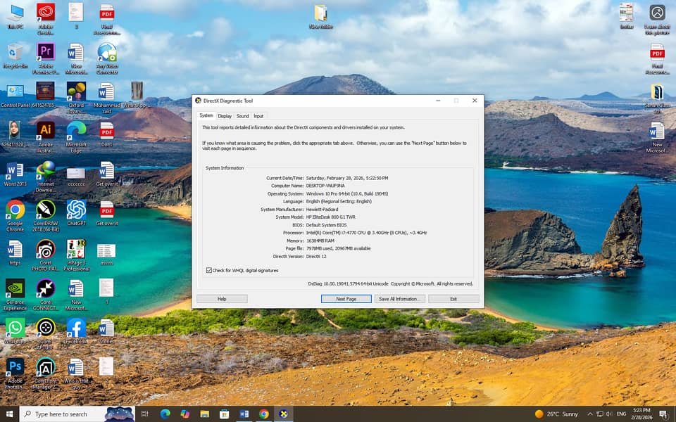Open the Input tab
This screenshot has width=676, height=422.
[259, 115]
